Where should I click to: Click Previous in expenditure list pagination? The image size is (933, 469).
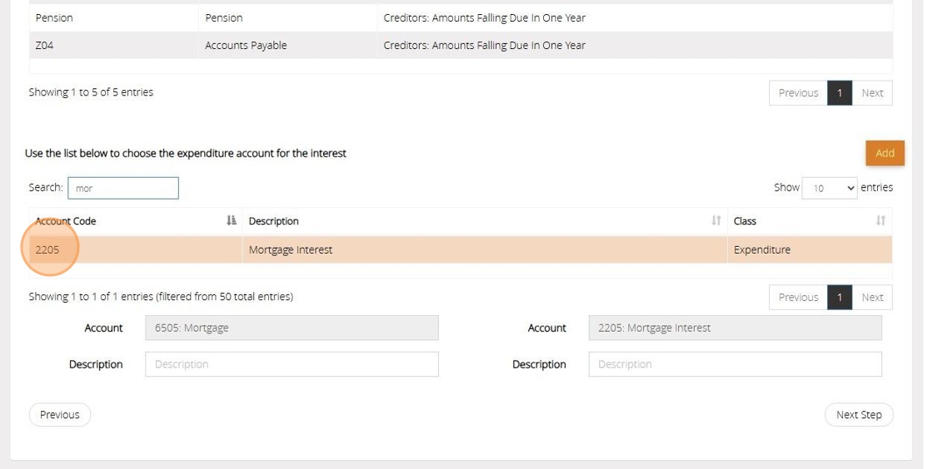(x=798, y=298)
